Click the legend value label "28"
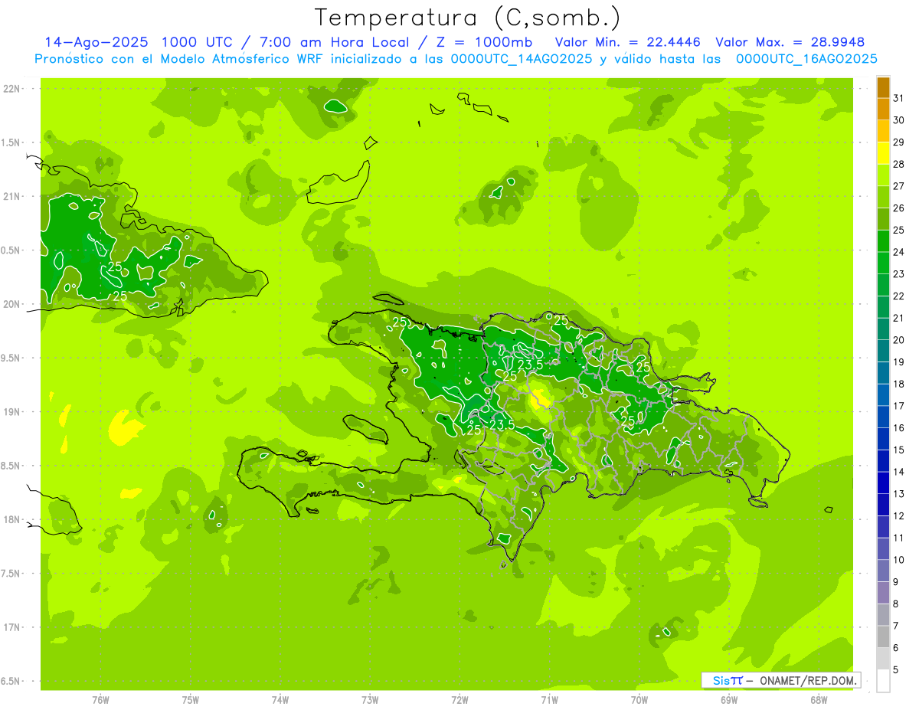This screenshot has width=919, height=710. click(899, 164)
